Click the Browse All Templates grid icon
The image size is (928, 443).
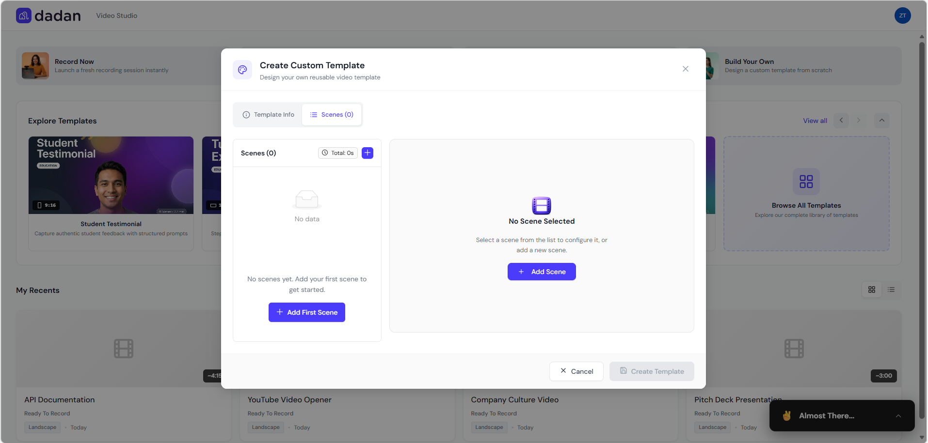806,182
